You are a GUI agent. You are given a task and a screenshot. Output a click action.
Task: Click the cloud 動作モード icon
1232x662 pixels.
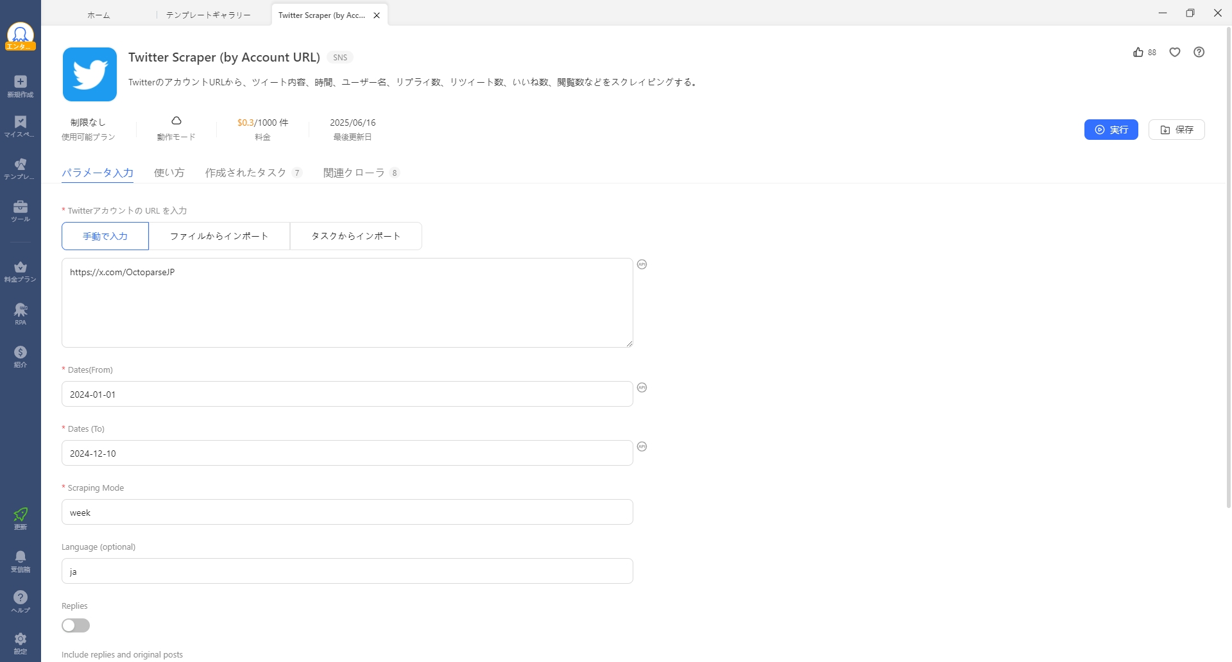click(176, 121)
